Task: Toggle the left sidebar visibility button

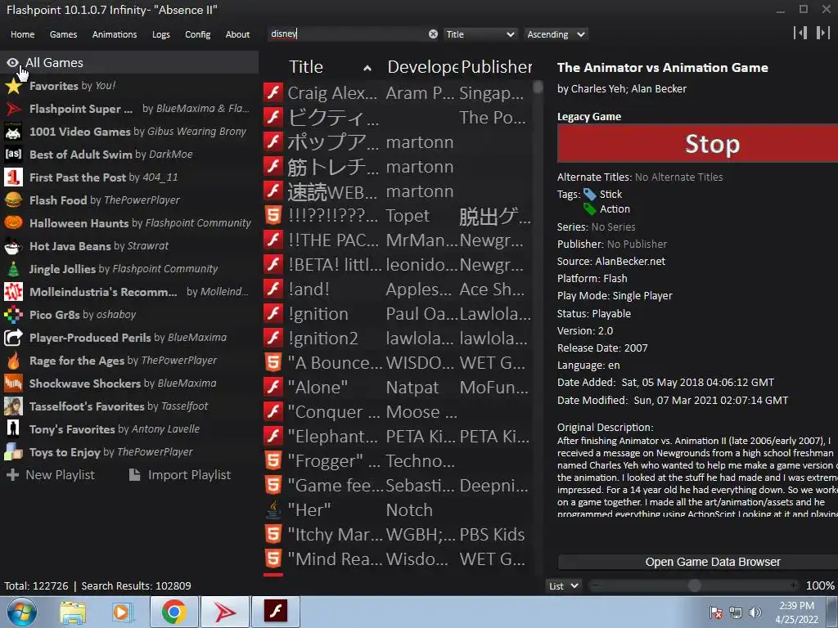Action: coord(800,33)
